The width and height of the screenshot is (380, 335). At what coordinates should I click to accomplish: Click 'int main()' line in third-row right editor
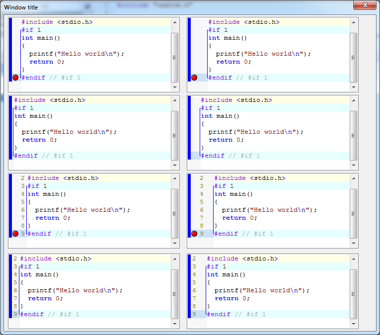233,194
